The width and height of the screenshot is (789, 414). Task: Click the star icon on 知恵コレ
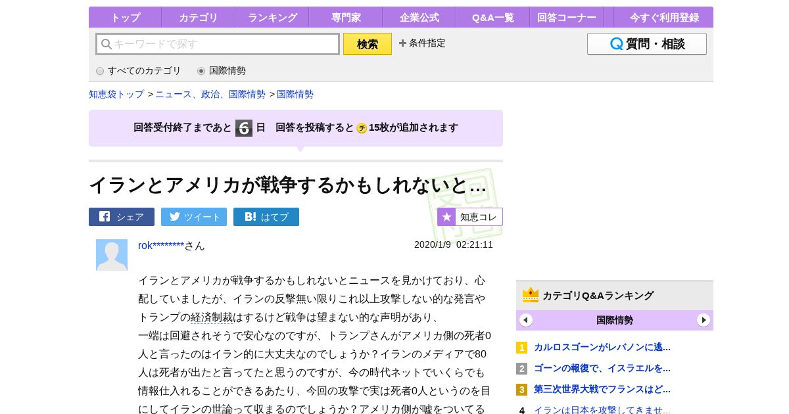click(446, 217)
